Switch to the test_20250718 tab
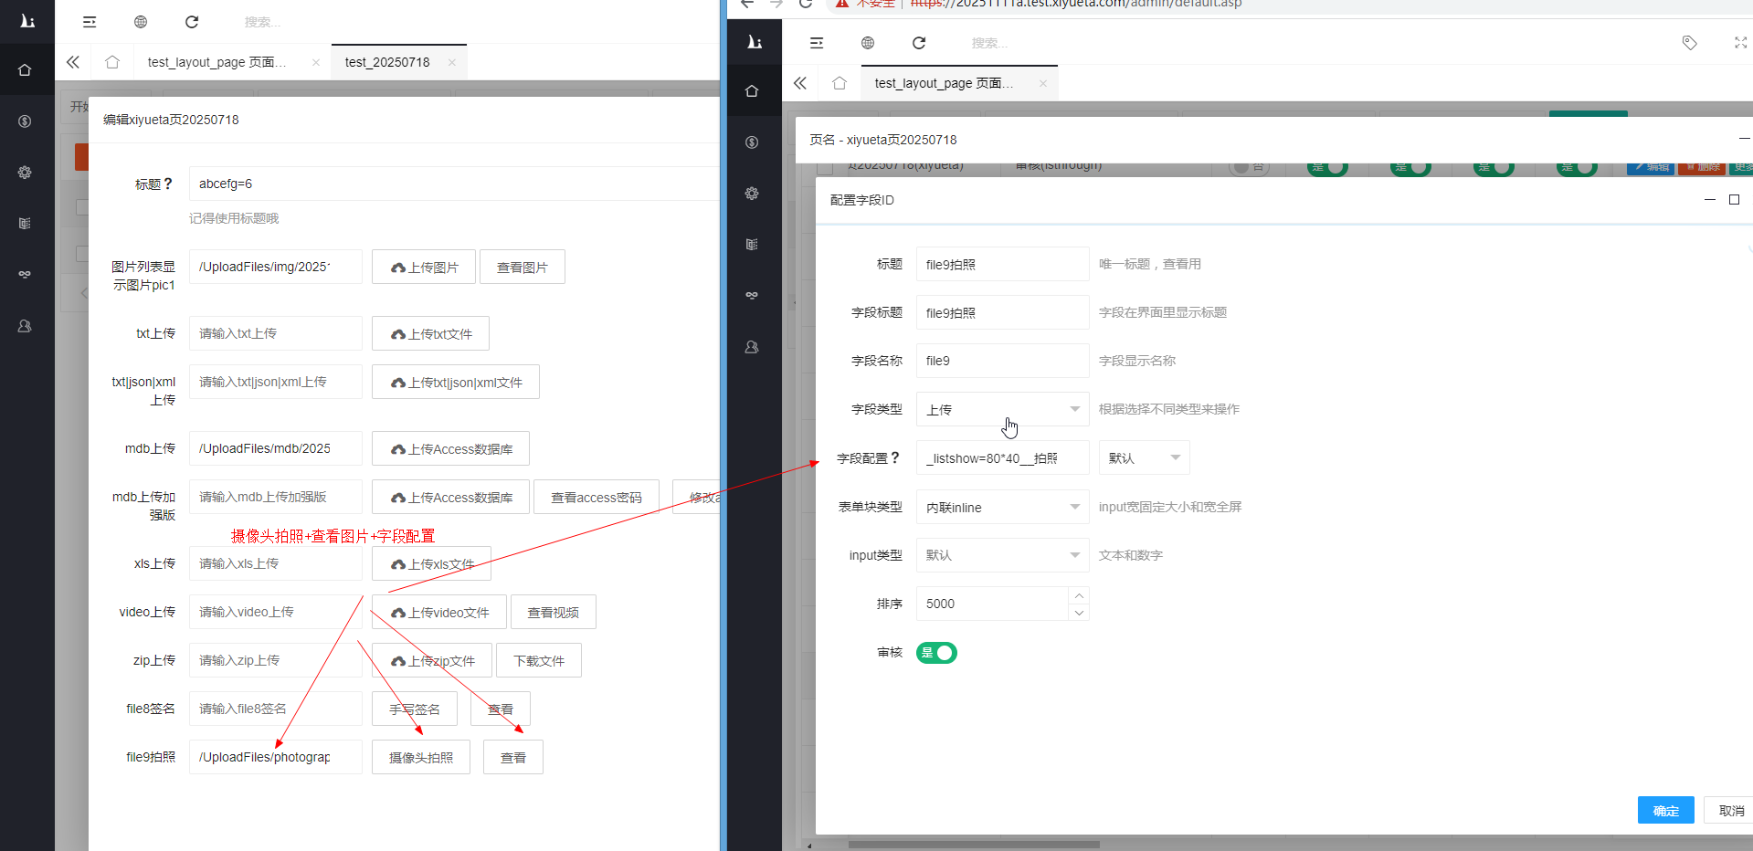The height and width of the screenshot is (851, 1753). coord(387,61)
